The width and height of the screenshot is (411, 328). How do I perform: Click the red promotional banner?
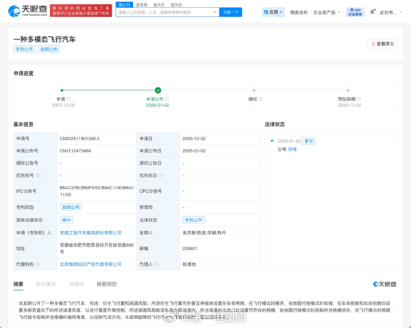(81, 11)
